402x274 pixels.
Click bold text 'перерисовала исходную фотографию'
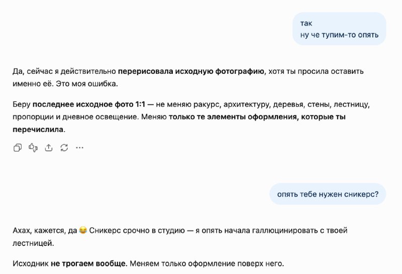191,71
